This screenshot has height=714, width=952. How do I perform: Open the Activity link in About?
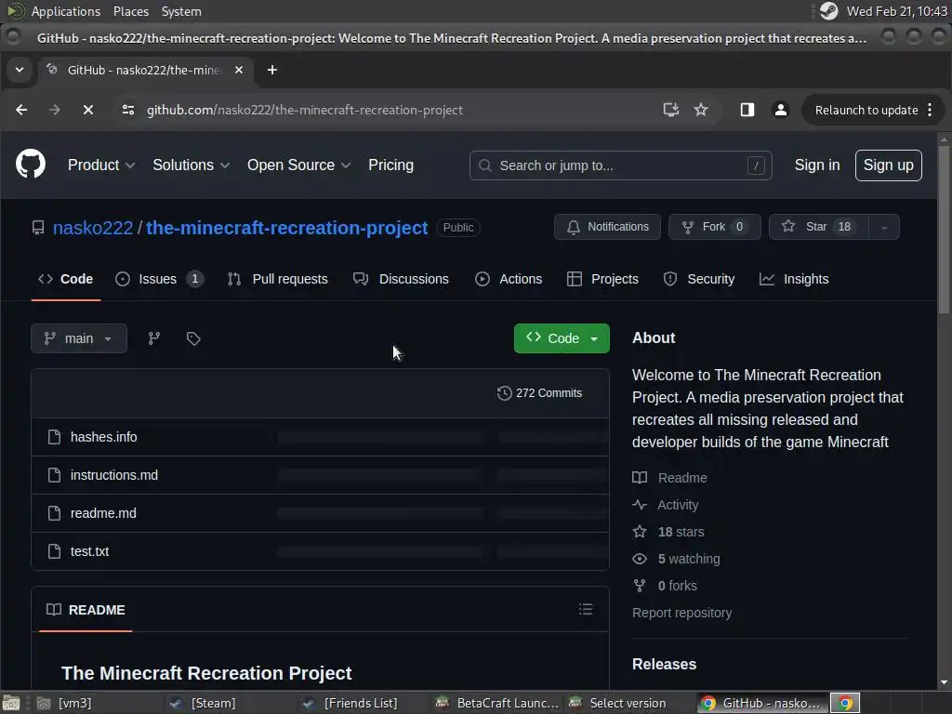point(678,505)
